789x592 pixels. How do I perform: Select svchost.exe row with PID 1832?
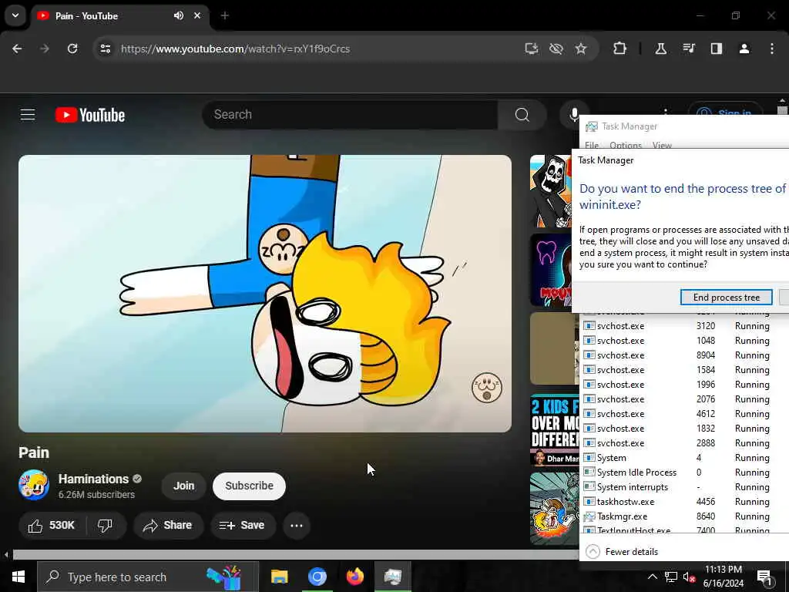pyautogui.click(x=685, y=429)
